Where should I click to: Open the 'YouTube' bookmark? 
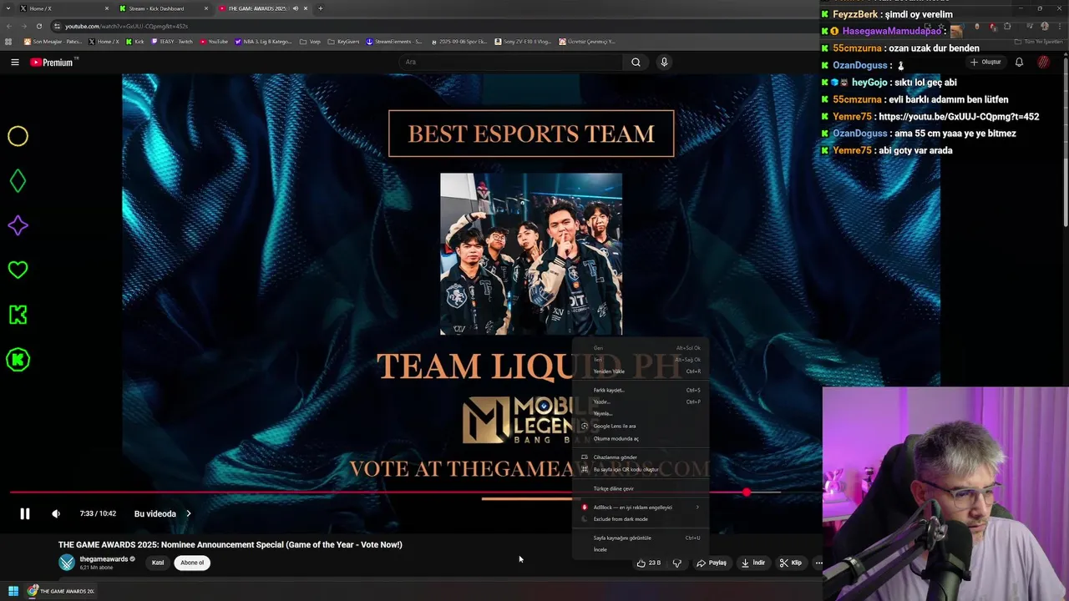pos(214,41)
